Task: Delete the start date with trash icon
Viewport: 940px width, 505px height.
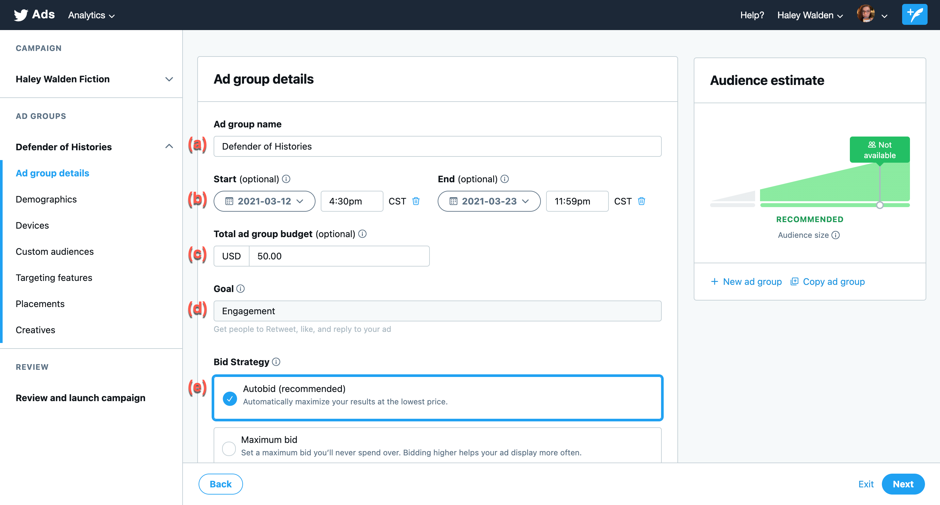Action: click(416, 201)
